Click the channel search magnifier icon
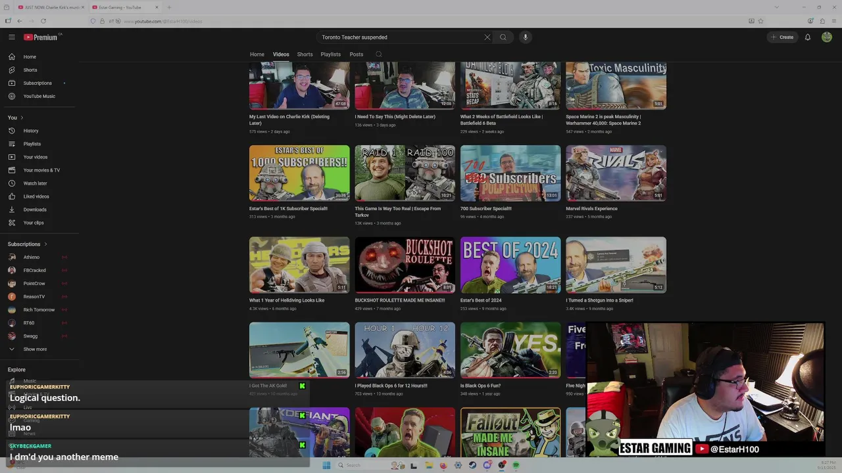 [x=378, y=54]
